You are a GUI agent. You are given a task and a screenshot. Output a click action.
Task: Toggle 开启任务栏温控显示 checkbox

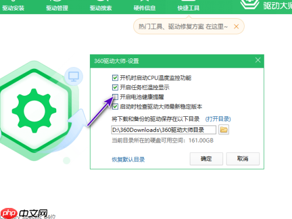click(x=115, y=88)
